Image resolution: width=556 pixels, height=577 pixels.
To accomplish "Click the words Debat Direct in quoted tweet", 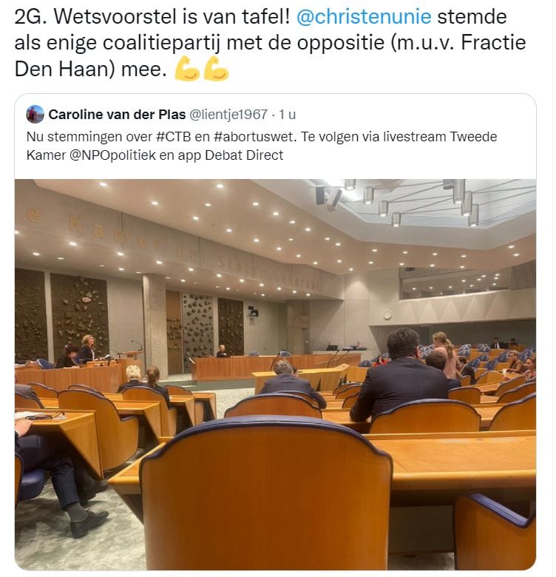I will [x=244, y=155].
